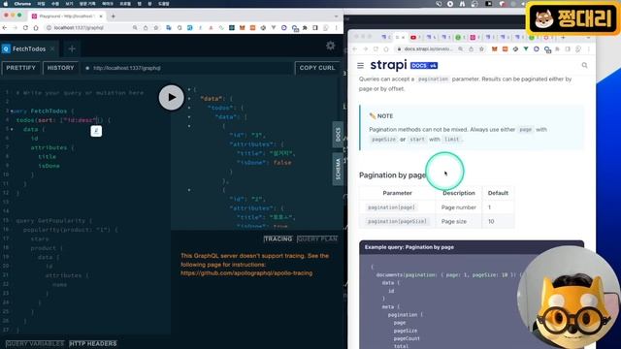
Task: Close the FetchTodos query tab
Action: click(x=52, y=48)
